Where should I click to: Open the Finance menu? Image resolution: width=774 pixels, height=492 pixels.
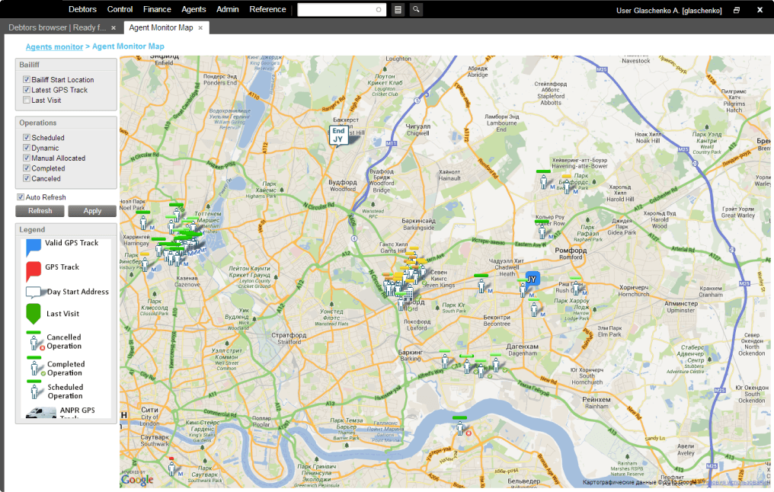click(x=157, y=9)
